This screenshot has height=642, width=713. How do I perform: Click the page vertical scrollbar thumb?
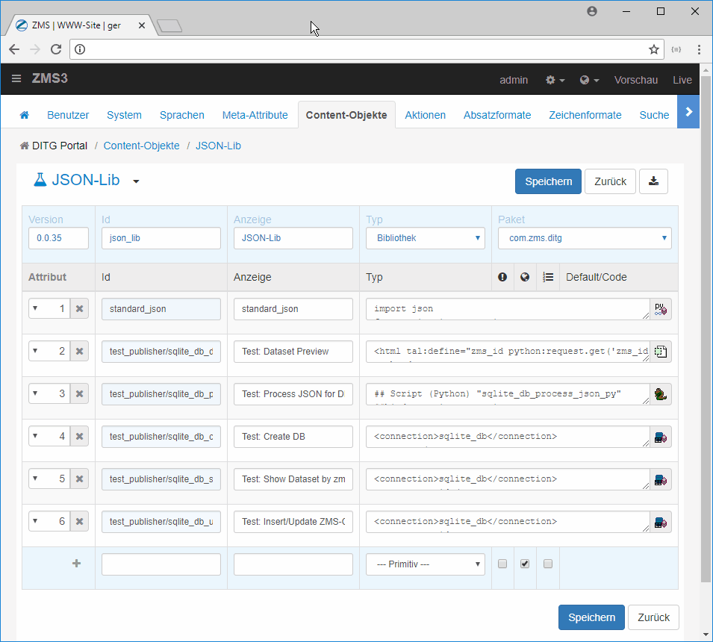pyautogui.click(x=706, y=328)
